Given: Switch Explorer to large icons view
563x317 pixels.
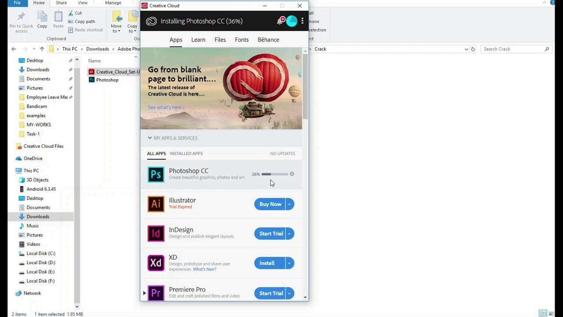Looking at the screenshot, I should pos(552,314).
